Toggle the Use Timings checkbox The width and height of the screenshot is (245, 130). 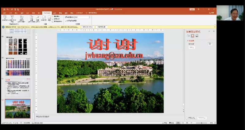tap(53, 19)
